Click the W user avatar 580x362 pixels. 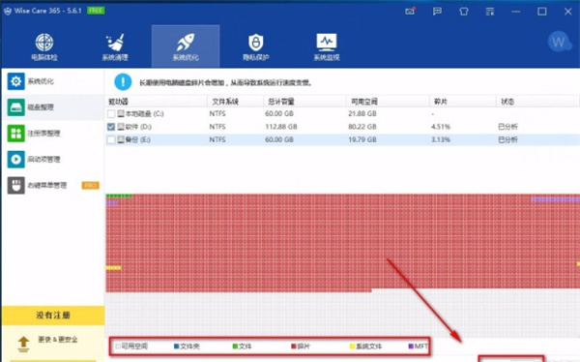coord(559,42)
